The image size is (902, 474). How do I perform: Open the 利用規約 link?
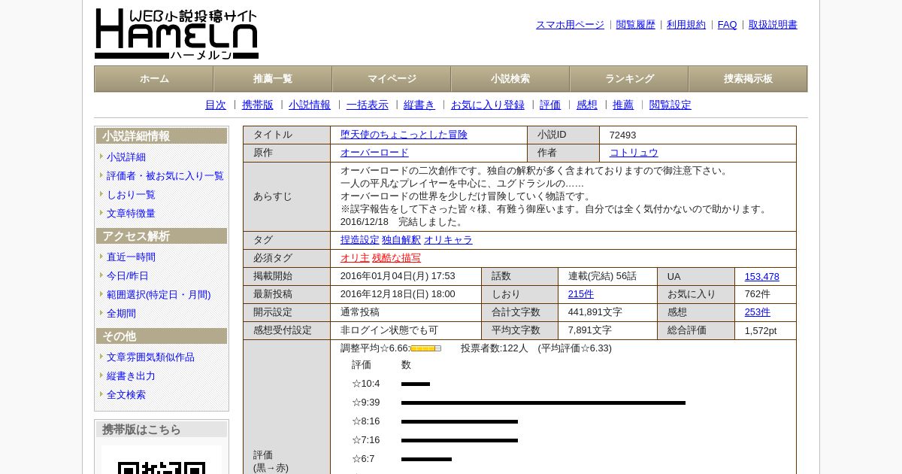(x=686, y=25)
